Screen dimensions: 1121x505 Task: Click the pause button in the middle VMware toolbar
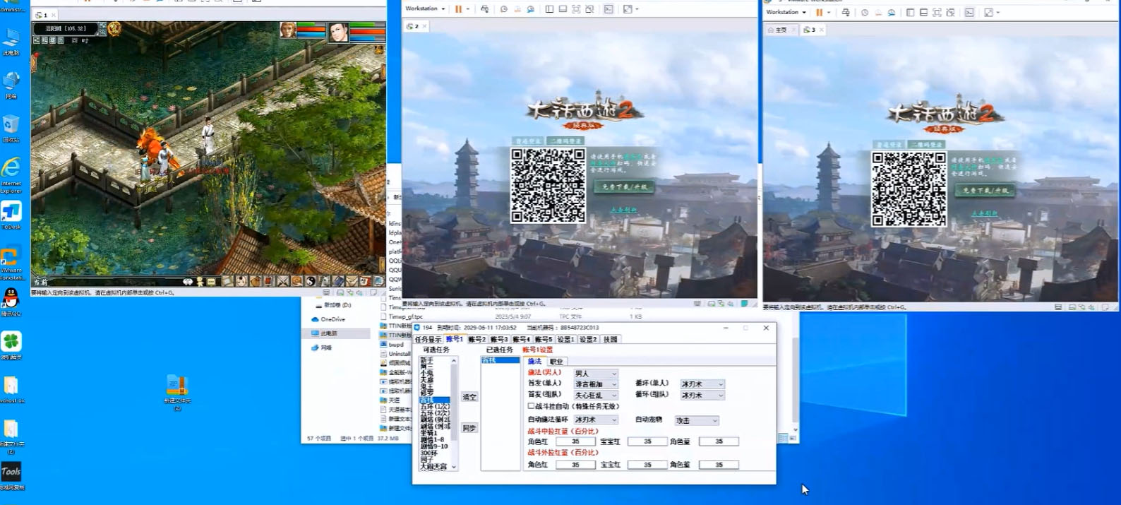[x=458, y=9]
